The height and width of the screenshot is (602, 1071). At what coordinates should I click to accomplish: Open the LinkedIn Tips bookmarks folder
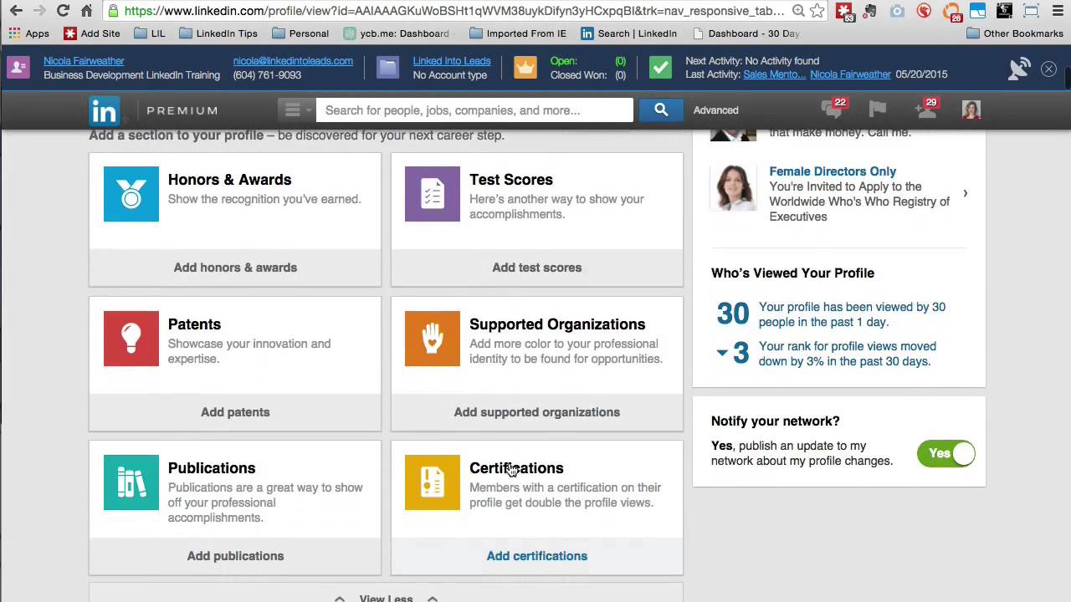(x=218, y=33)
